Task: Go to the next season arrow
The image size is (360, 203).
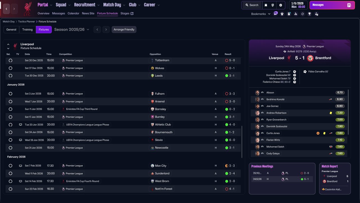Action: 106,30
